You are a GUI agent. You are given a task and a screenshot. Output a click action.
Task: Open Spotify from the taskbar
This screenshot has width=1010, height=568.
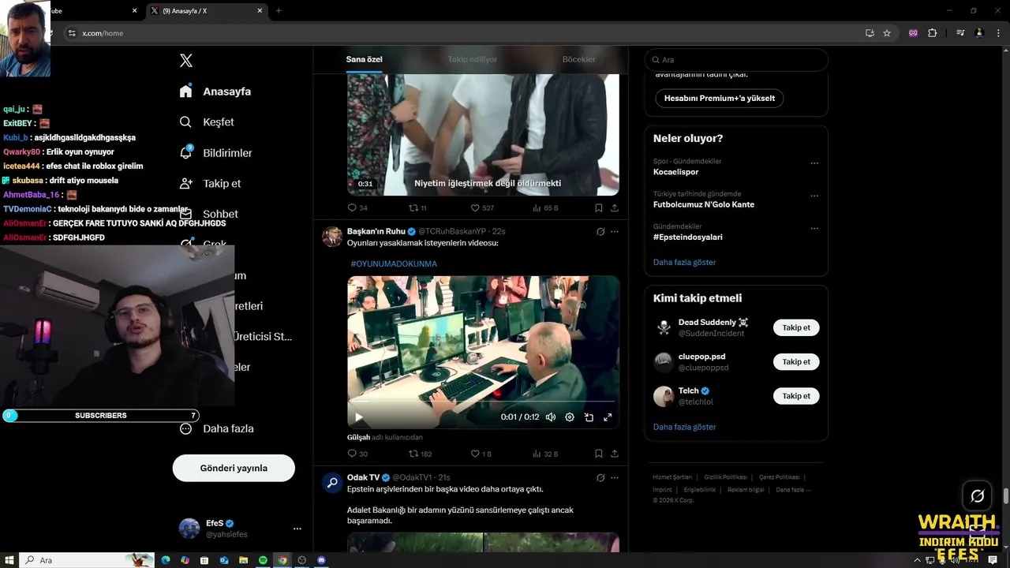tap(263, 560)
